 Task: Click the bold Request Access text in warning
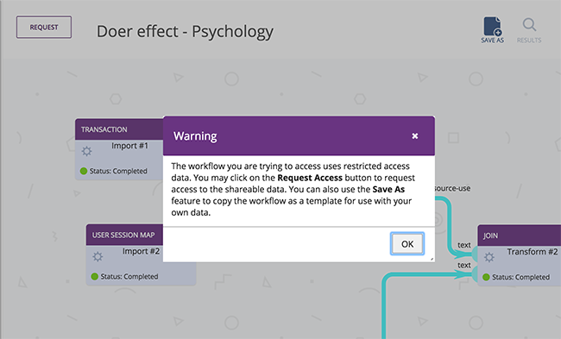310,178
